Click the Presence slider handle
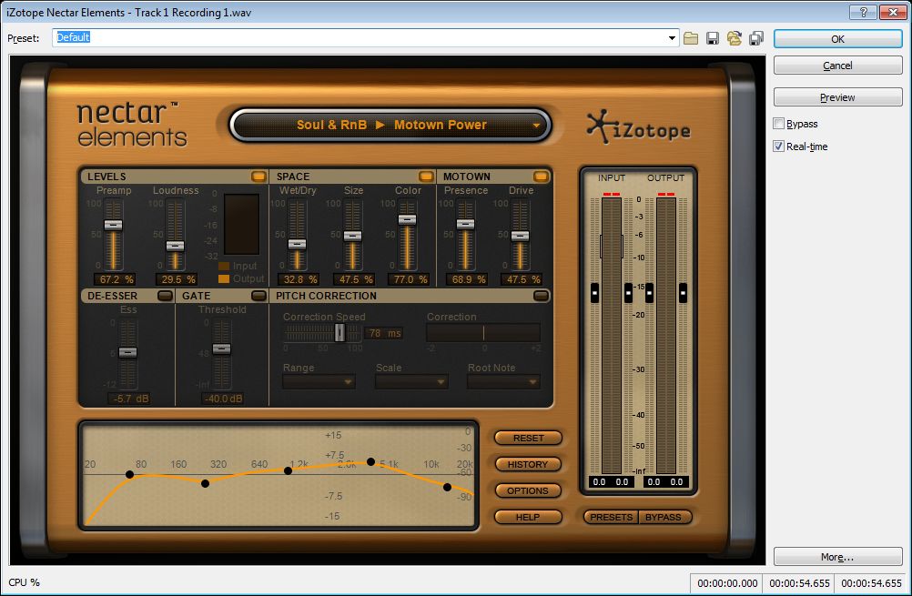The width and height of the screenshot is (912, 596). [465, 224]
